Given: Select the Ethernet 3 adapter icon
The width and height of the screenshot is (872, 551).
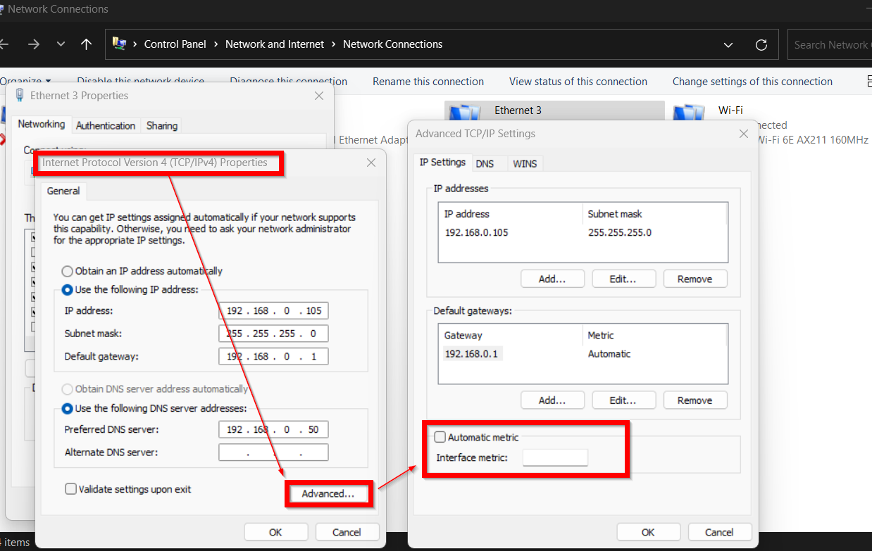Looking at the screenshot, I should coord(464,112).
